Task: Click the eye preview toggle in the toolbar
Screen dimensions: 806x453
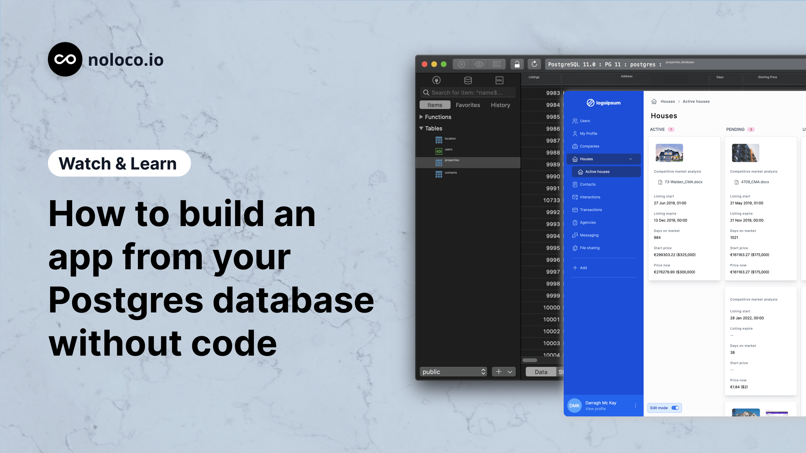Action: pos(479,64)
